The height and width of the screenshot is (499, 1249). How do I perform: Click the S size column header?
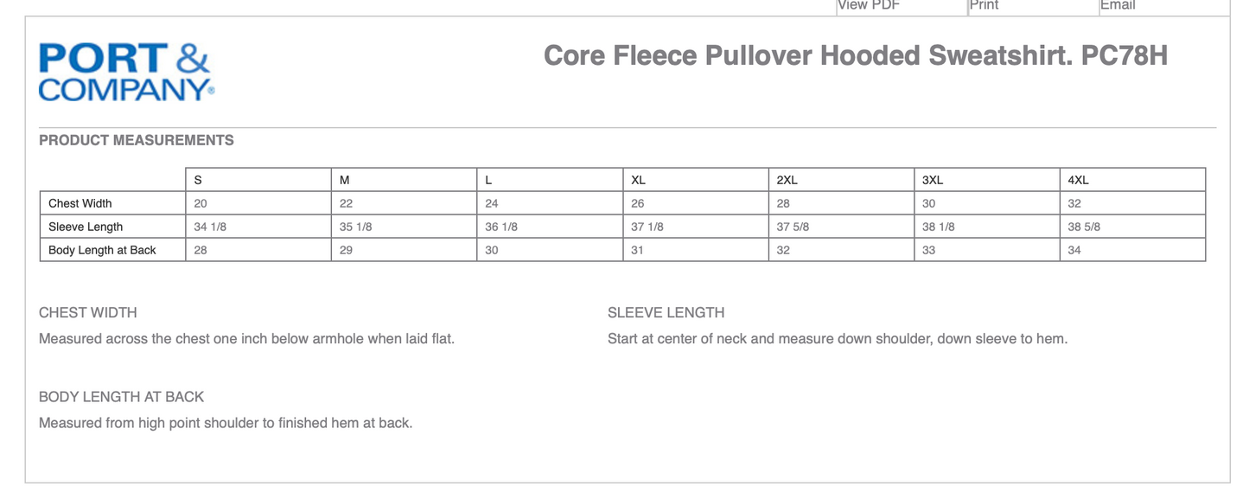[x=199, y=180]
